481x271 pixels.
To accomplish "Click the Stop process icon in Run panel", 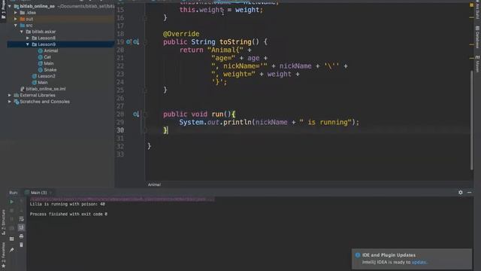I will 12,211.
